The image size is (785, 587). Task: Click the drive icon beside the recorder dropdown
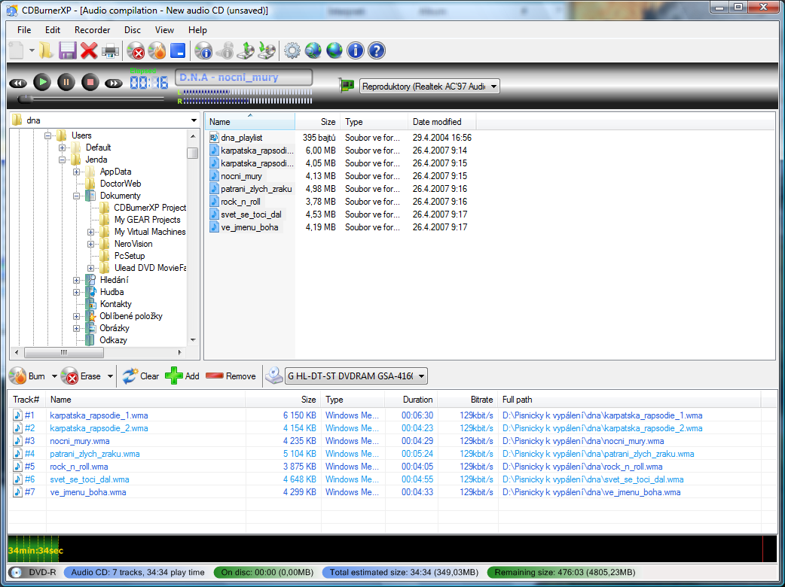click(x=274, y=376)
